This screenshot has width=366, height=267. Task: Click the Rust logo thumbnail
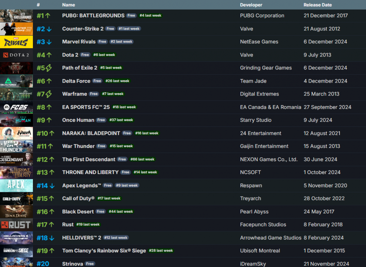click(16, 225)
